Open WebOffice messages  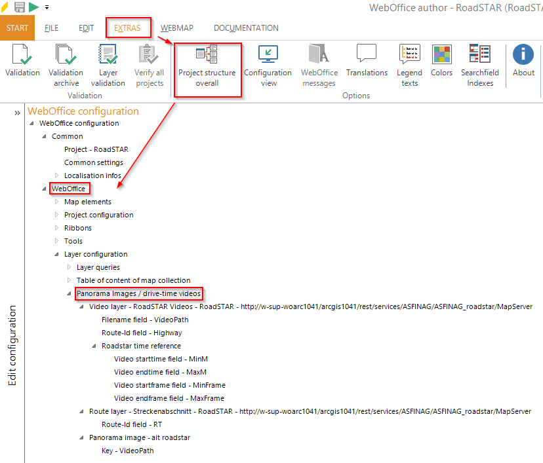pos(319,62)
